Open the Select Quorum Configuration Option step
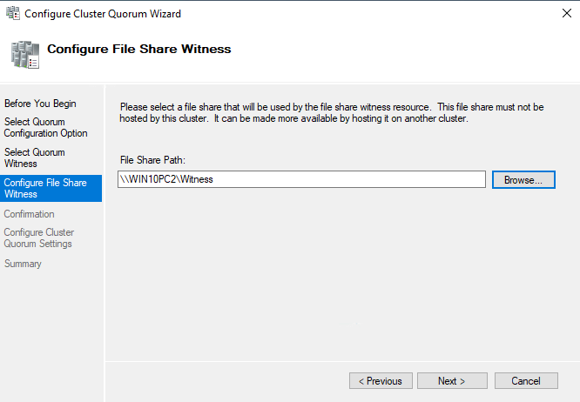This screenshot has width=580, height=402. [x=45, y=128]
